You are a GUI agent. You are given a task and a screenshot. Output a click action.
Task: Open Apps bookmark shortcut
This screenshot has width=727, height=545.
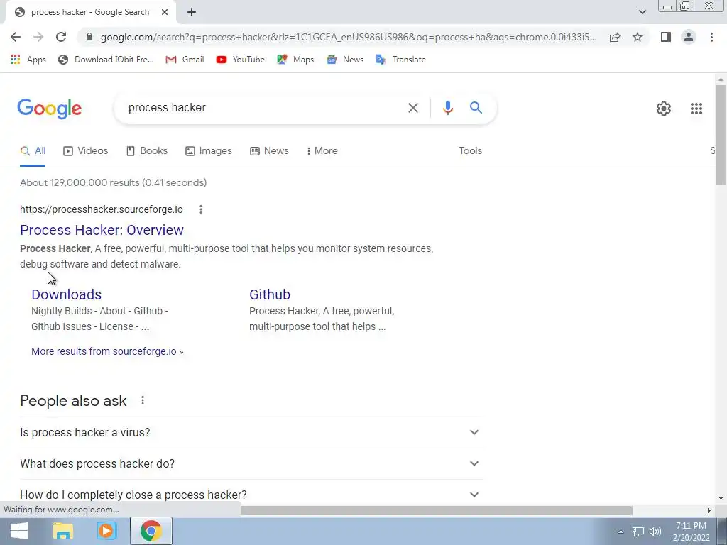click(x=28, y=60)
